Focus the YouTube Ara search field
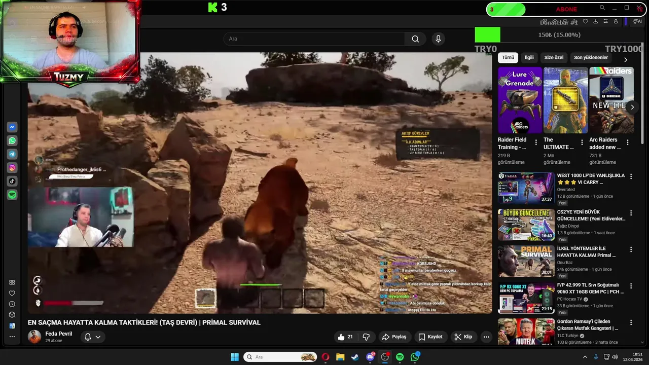The image size is (649, 365). 314,39
